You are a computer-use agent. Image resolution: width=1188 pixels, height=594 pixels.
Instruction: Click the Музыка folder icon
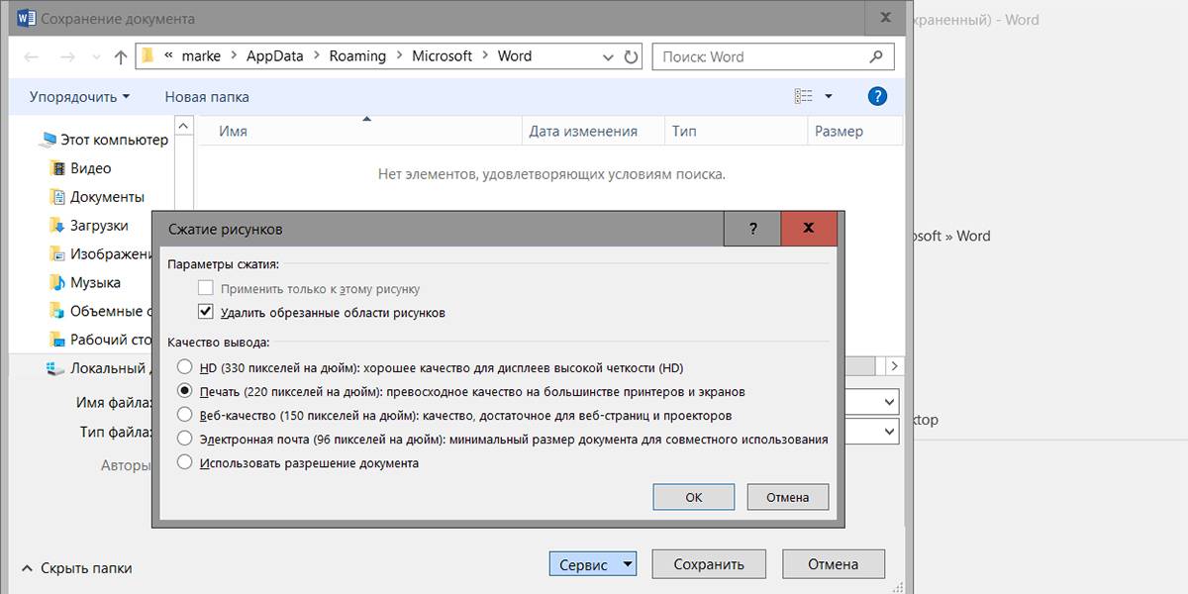57,283
